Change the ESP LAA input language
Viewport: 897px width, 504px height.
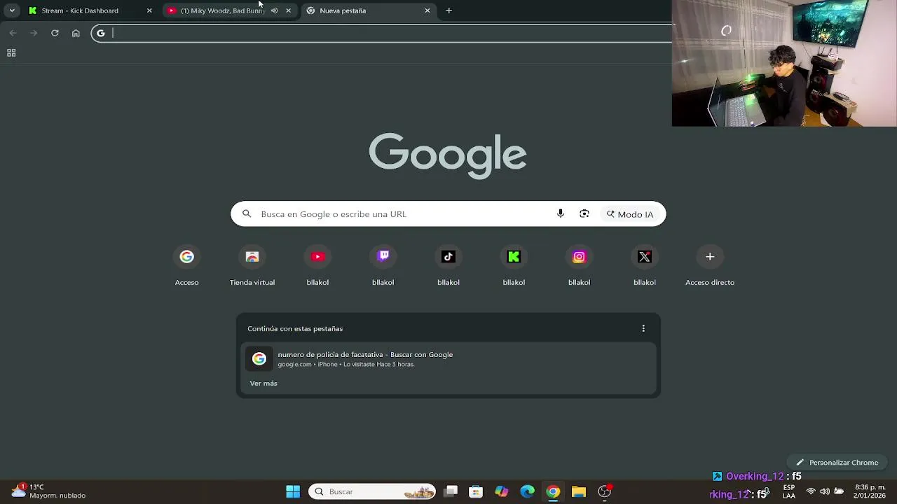(789, 491)
